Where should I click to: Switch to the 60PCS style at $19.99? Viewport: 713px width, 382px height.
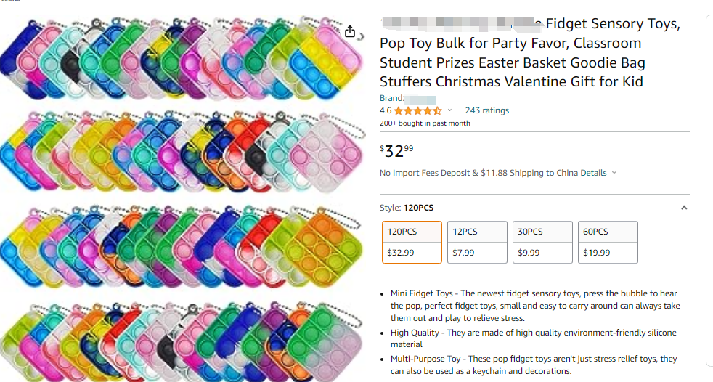pos(608,242)
